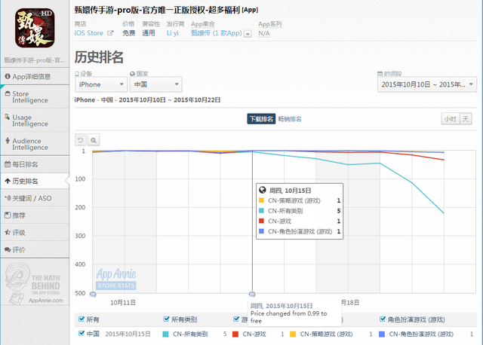This screenshot has height=345, width=483.
Task: Click the Usage Intelligence icon
Action: (8, 117)
